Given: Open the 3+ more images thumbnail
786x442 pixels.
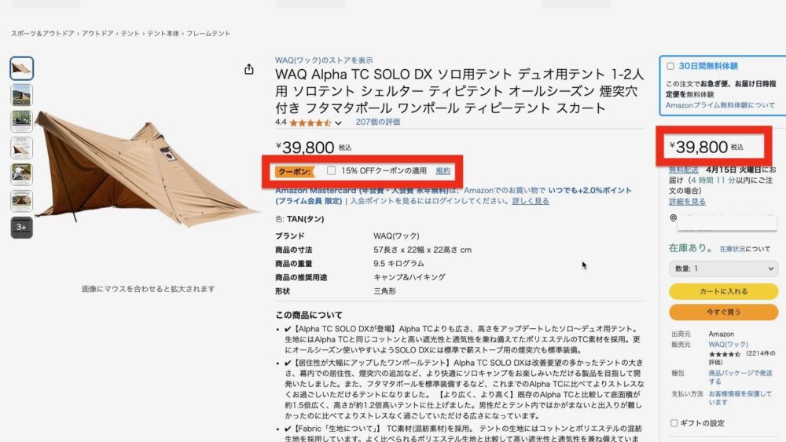Looking at the screenshot, I should [x=21, y=227].
